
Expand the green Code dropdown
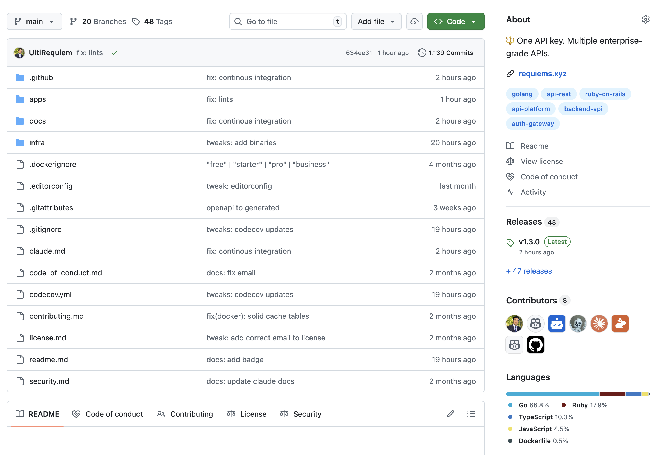point(455,21)
